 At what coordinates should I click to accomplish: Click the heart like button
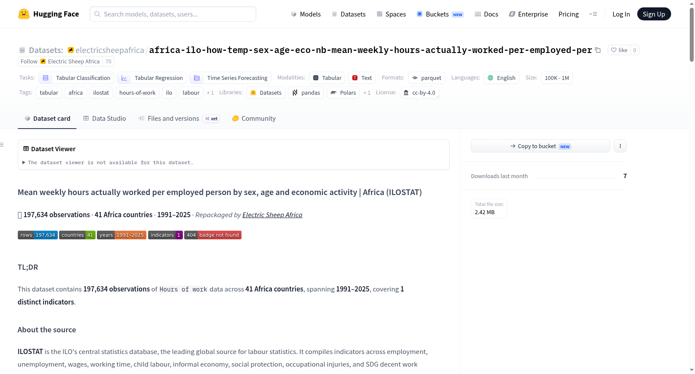pyautogui.click(x=619, y=50)
